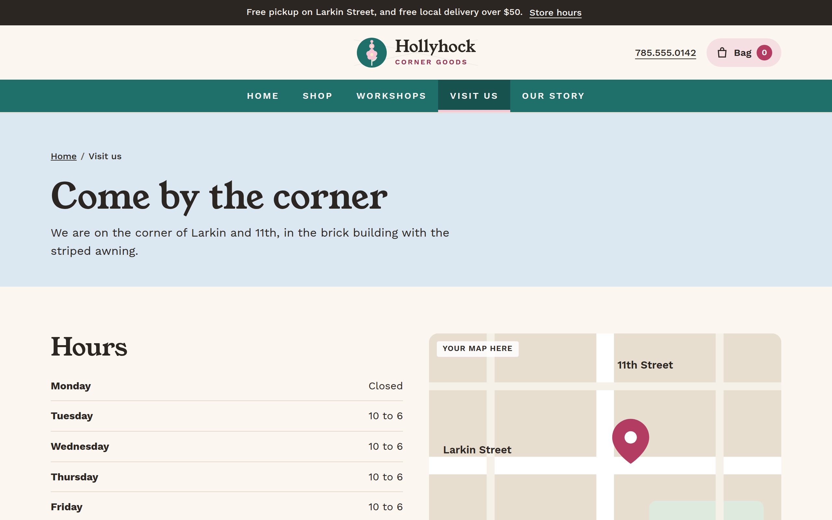
Task: Select the Visit Us navigation tab
Action: click(474, 96)
